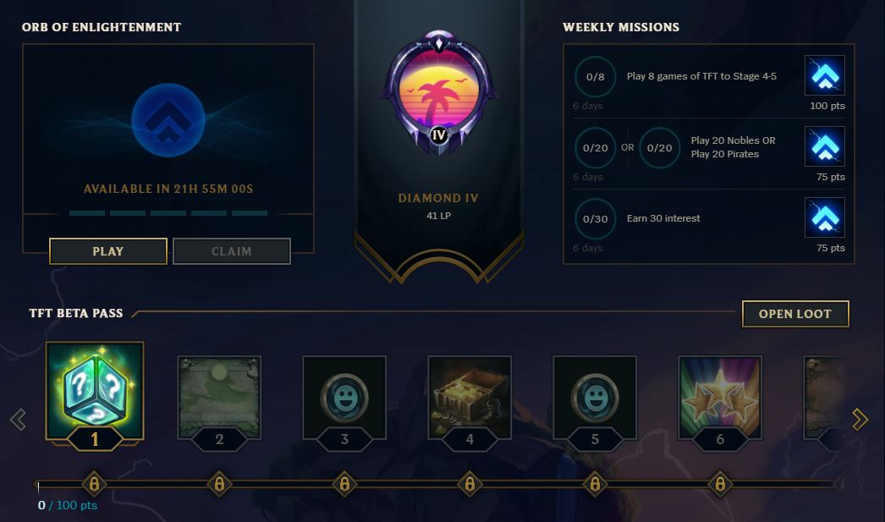Go to previous pass rewards with left arrow

[x=18, y=420]
